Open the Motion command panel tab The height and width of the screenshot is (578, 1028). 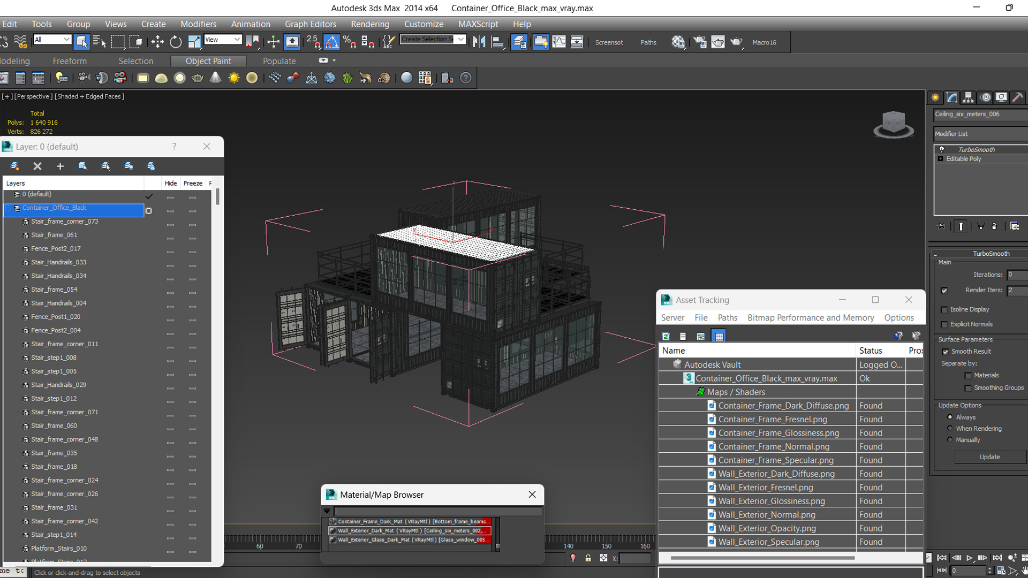[x=985, y=97]
